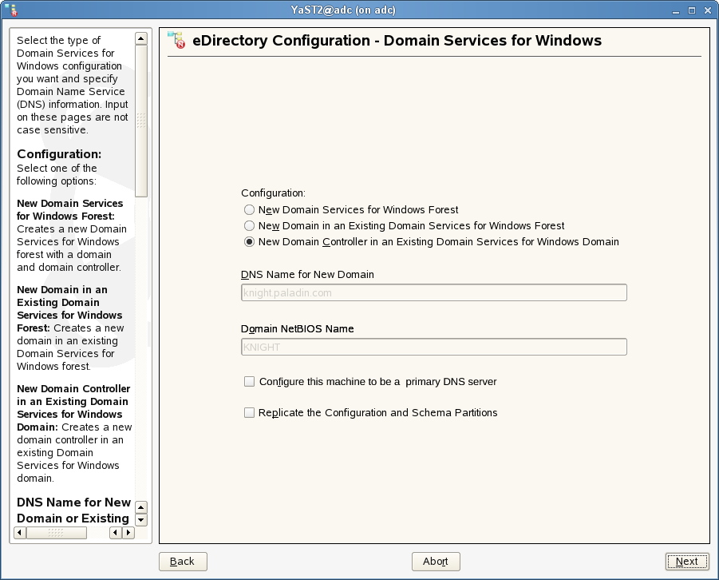Maximize the YaST2 window
This screenshot has width=719, height=580.
tap(692, 10)
